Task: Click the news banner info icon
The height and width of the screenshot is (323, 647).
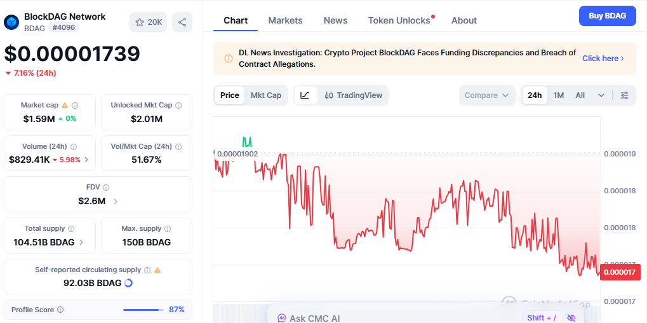Action: click(228, 58)
